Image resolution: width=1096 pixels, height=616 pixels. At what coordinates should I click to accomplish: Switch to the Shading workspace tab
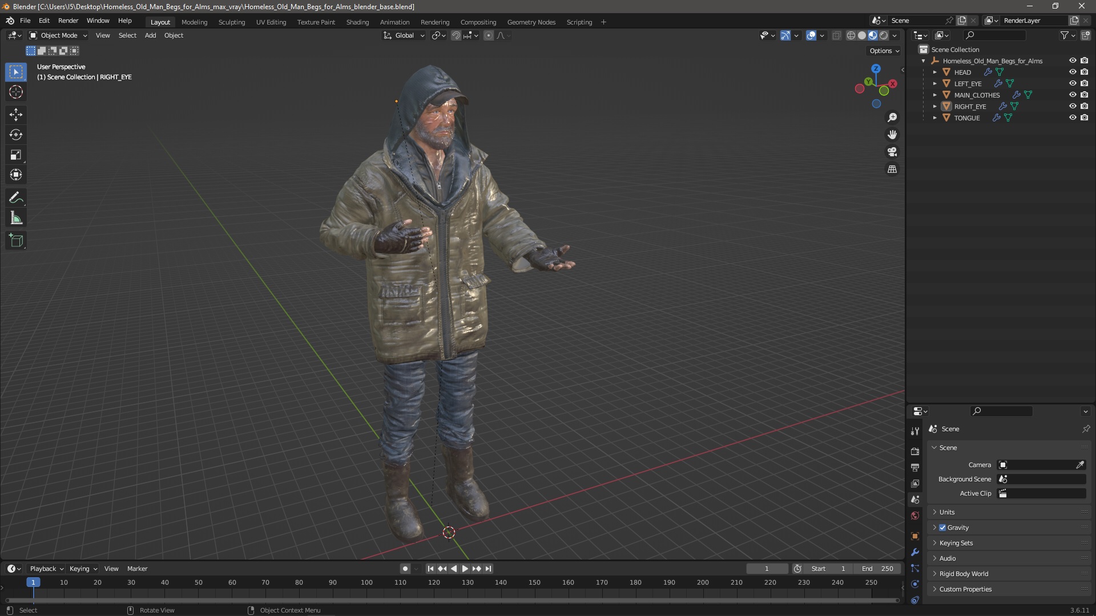point(357,22)
